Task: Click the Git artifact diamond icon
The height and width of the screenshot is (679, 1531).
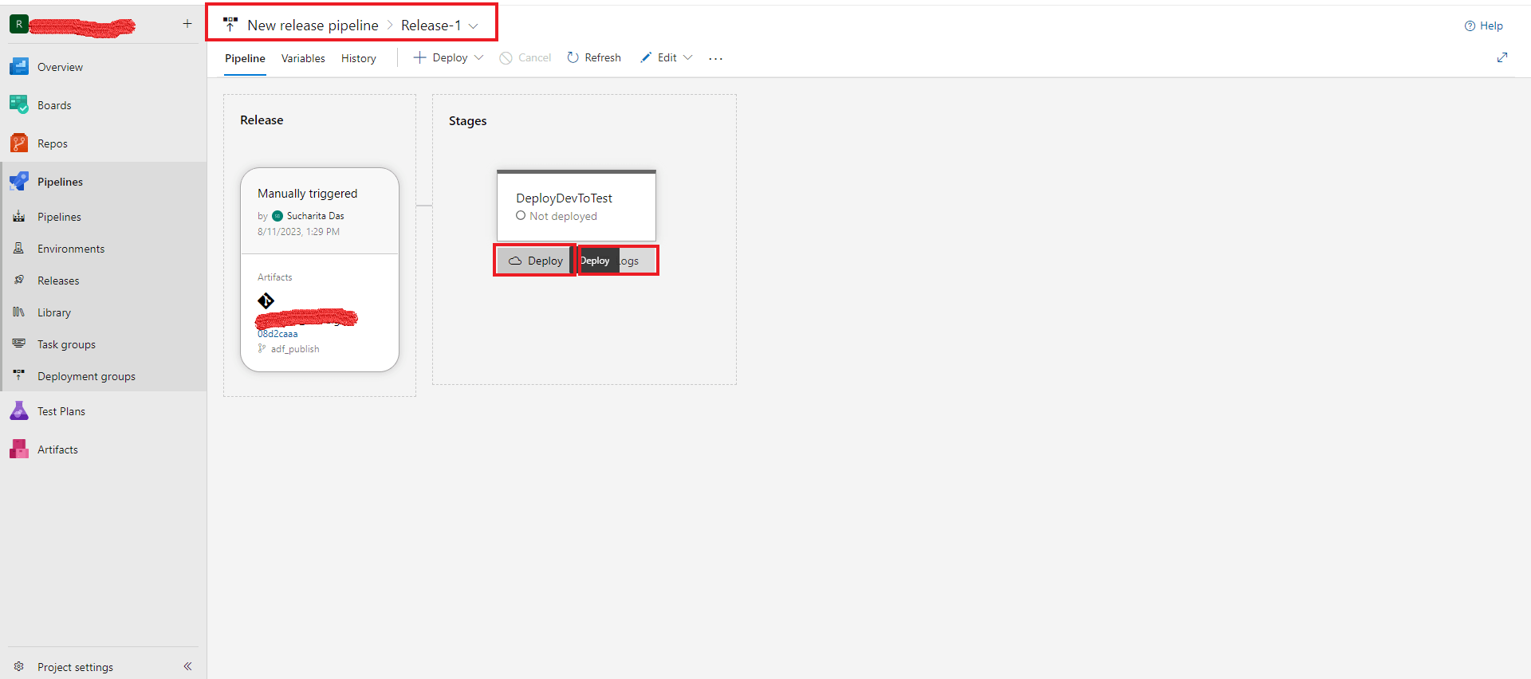Action: tap(266, 300)
